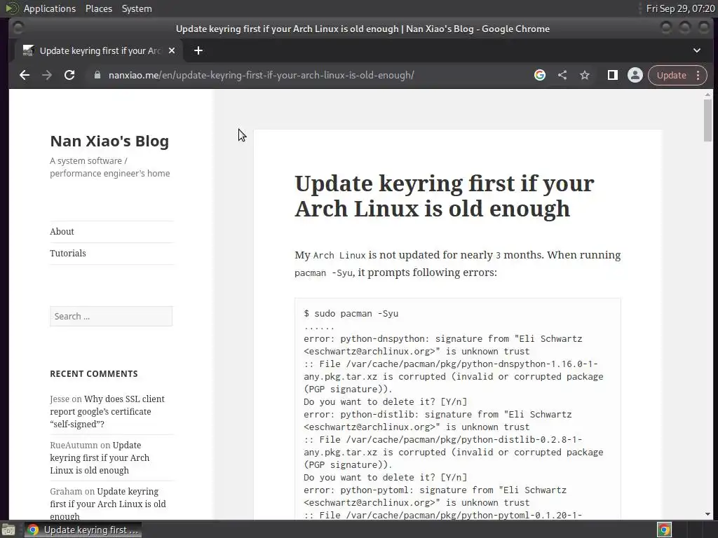
Task: Click the scrollbar up arrow
Action: [x=708, y=95]
